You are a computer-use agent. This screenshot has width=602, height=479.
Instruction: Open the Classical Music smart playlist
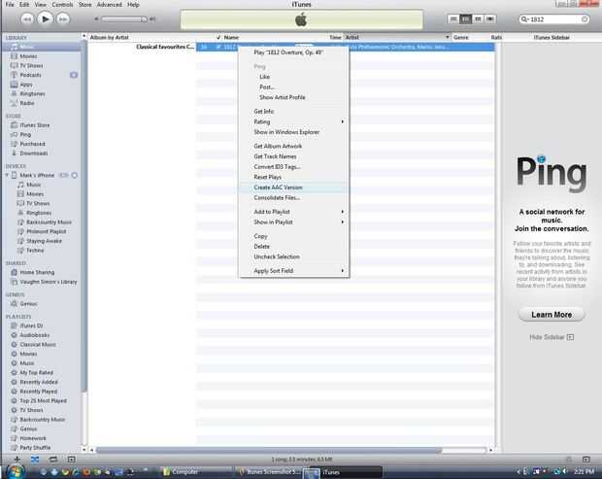tap(38, 345)
